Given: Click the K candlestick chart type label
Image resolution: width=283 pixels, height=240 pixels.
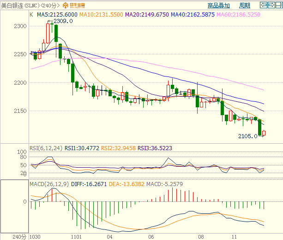Looking at the screenshot, I should (31, 15).
